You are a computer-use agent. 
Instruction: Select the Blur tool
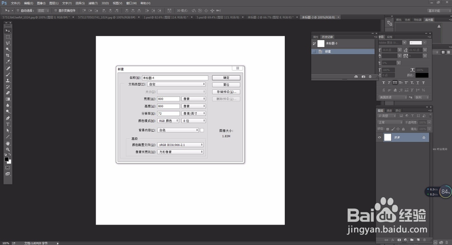8,106
